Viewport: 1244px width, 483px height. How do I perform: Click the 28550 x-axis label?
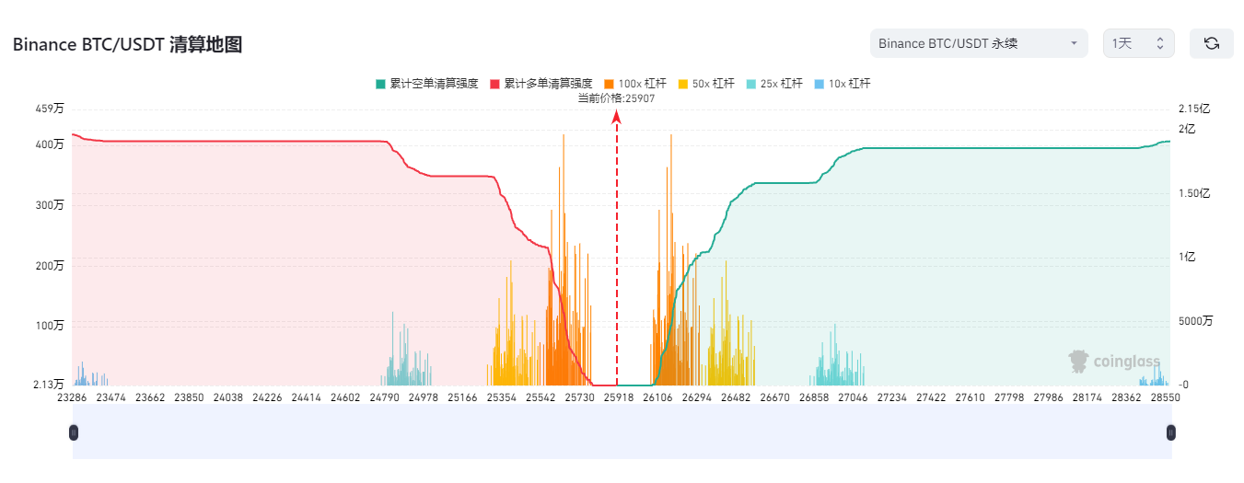point(1166,397)
